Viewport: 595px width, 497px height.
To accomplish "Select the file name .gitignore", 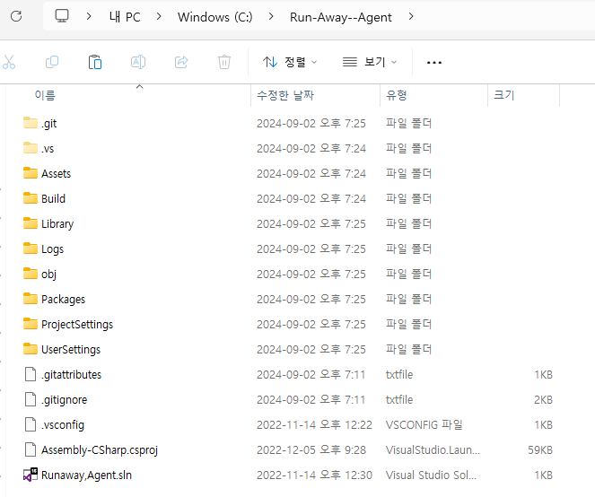I will pos(64,400).
